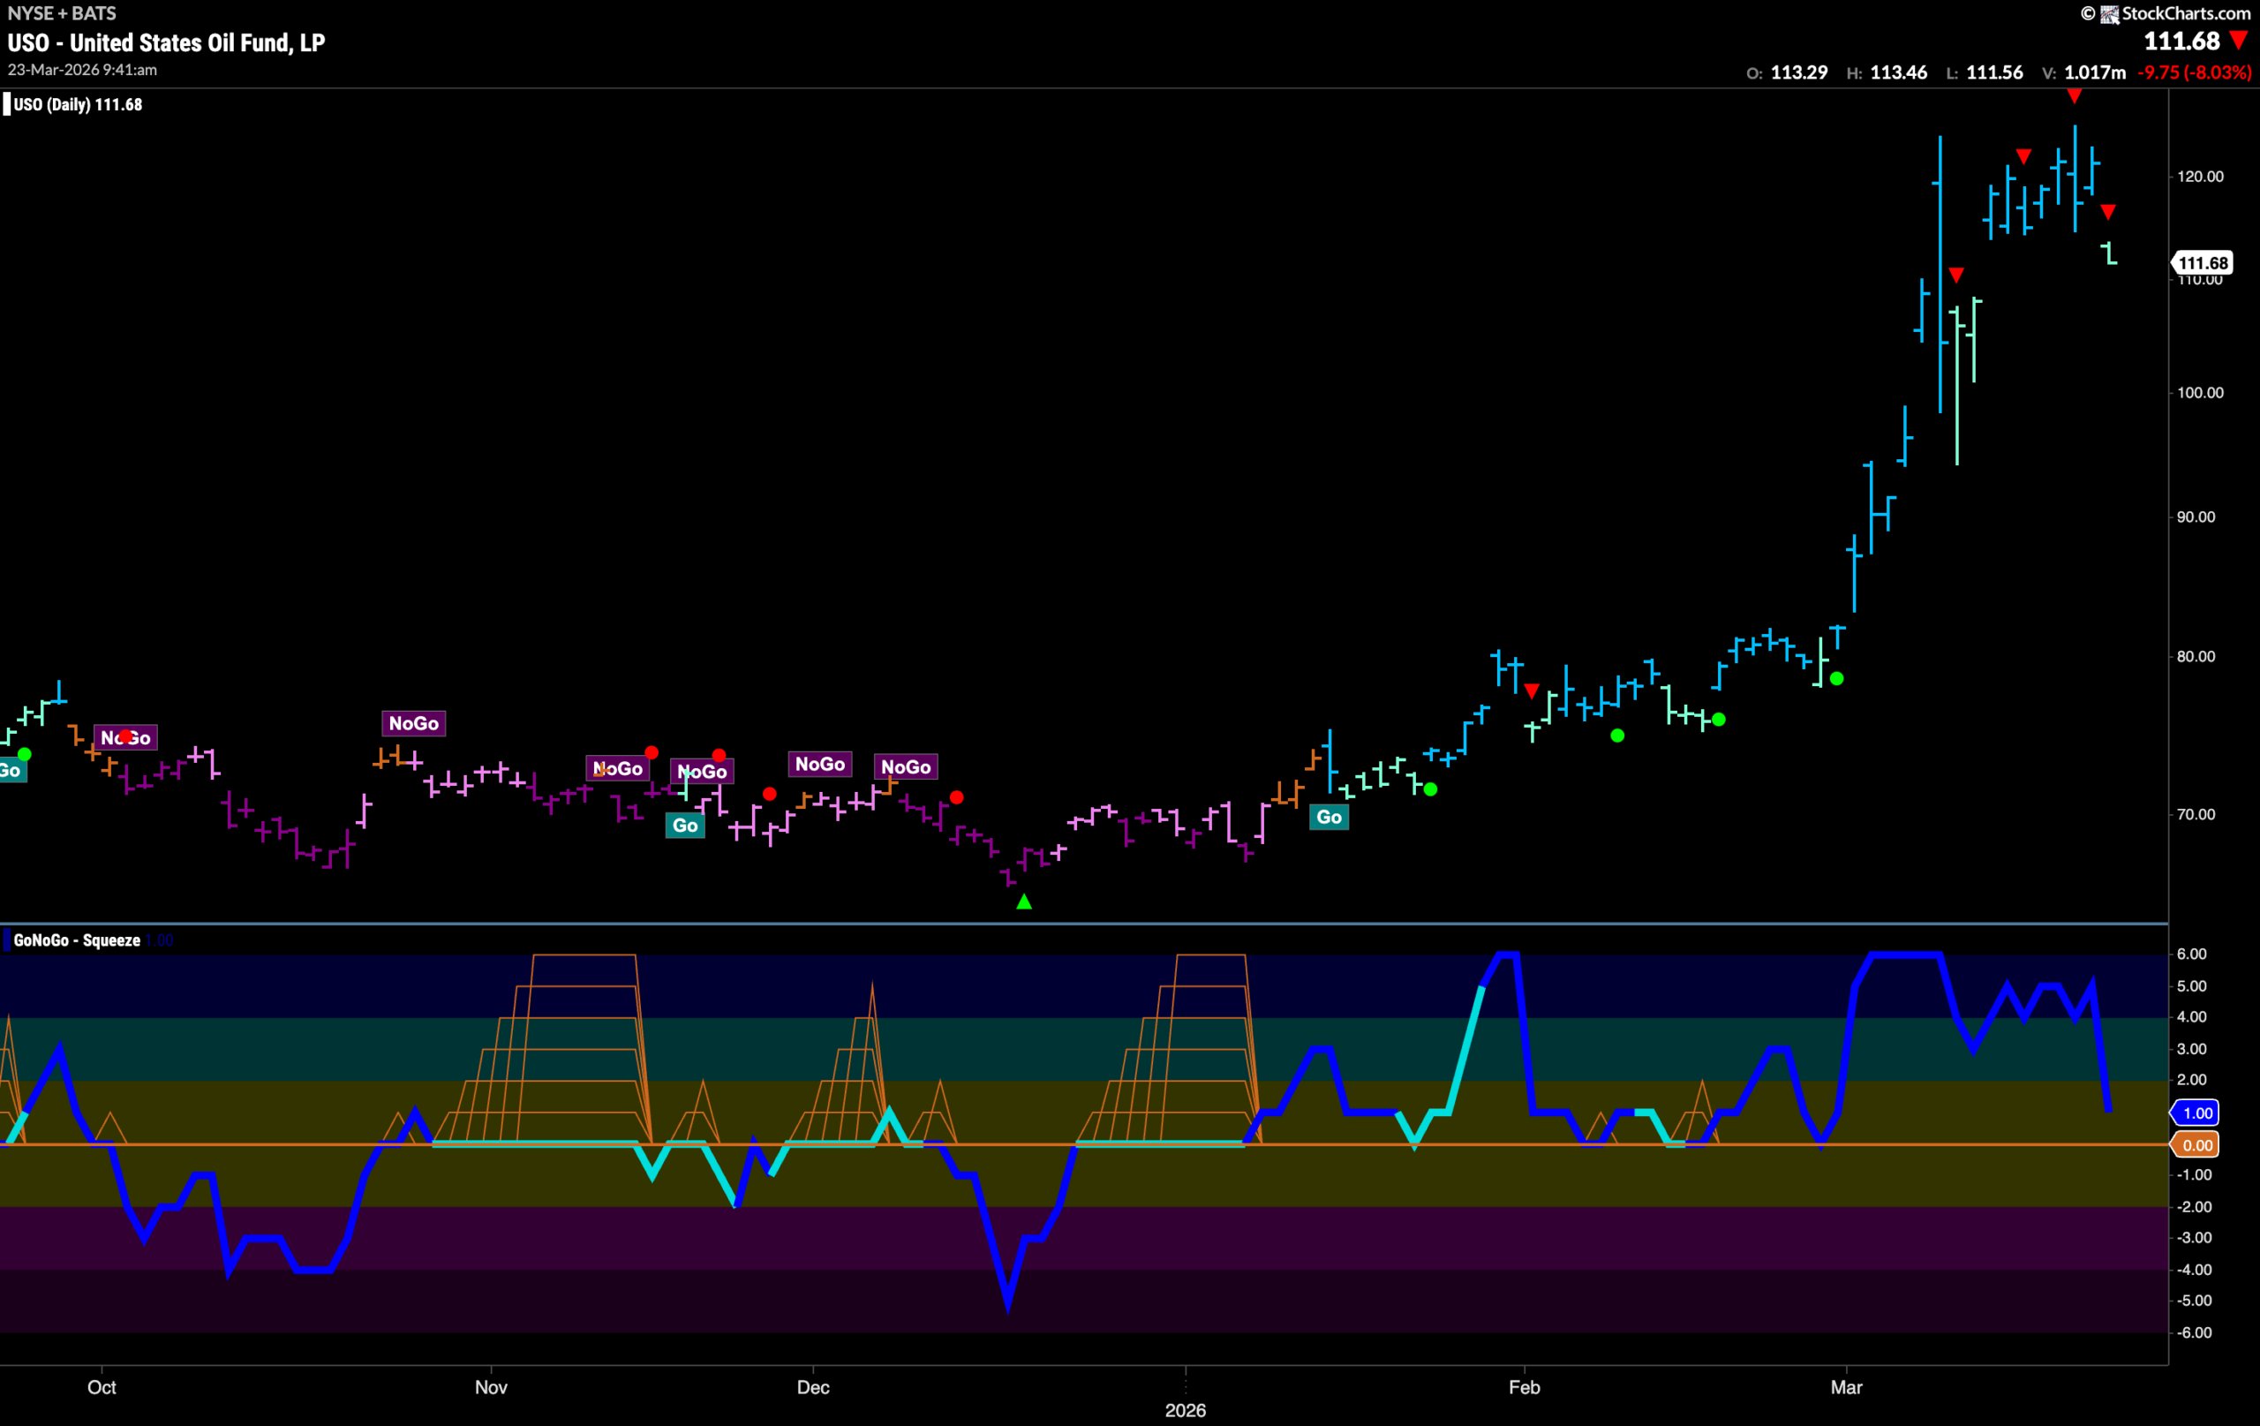Click the teal Go label in January
Screen dimensions: 2260x1426
[x=1329, y=817]
